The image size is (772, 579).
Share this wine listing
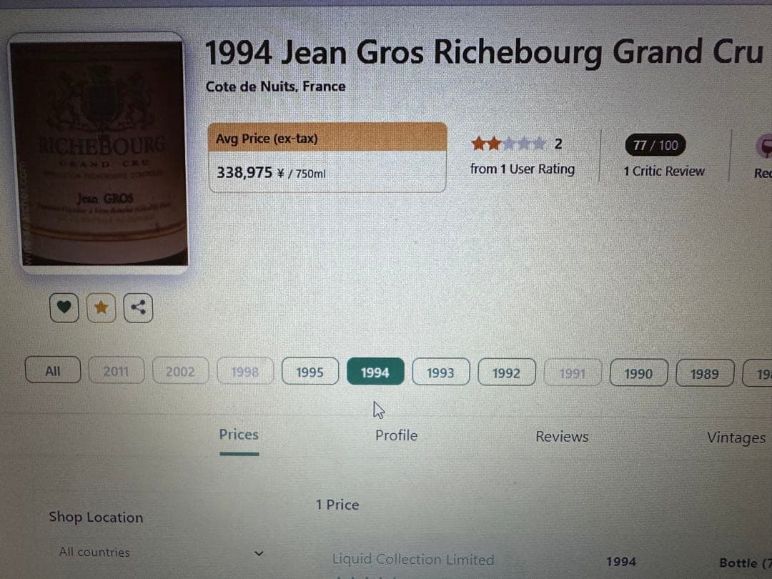click(138, 307)
